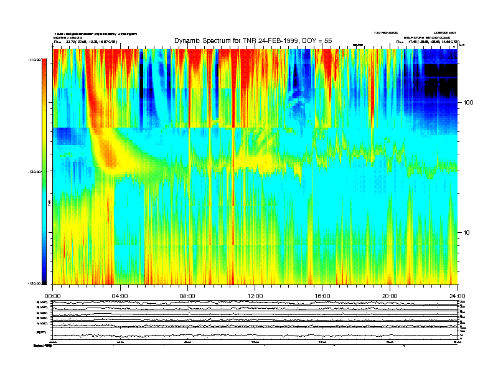
Task: Click the 10 frequency axis label
Action: tap(467, 233)
